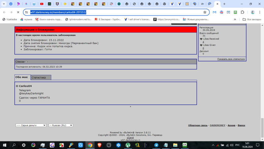Open Settings gear in the taskbar
The width and height of the screenshot is (264, 149).
click(x=24, y=145)
